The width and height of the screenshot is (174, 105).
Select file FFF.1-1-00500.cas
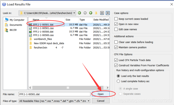(43, 35)
